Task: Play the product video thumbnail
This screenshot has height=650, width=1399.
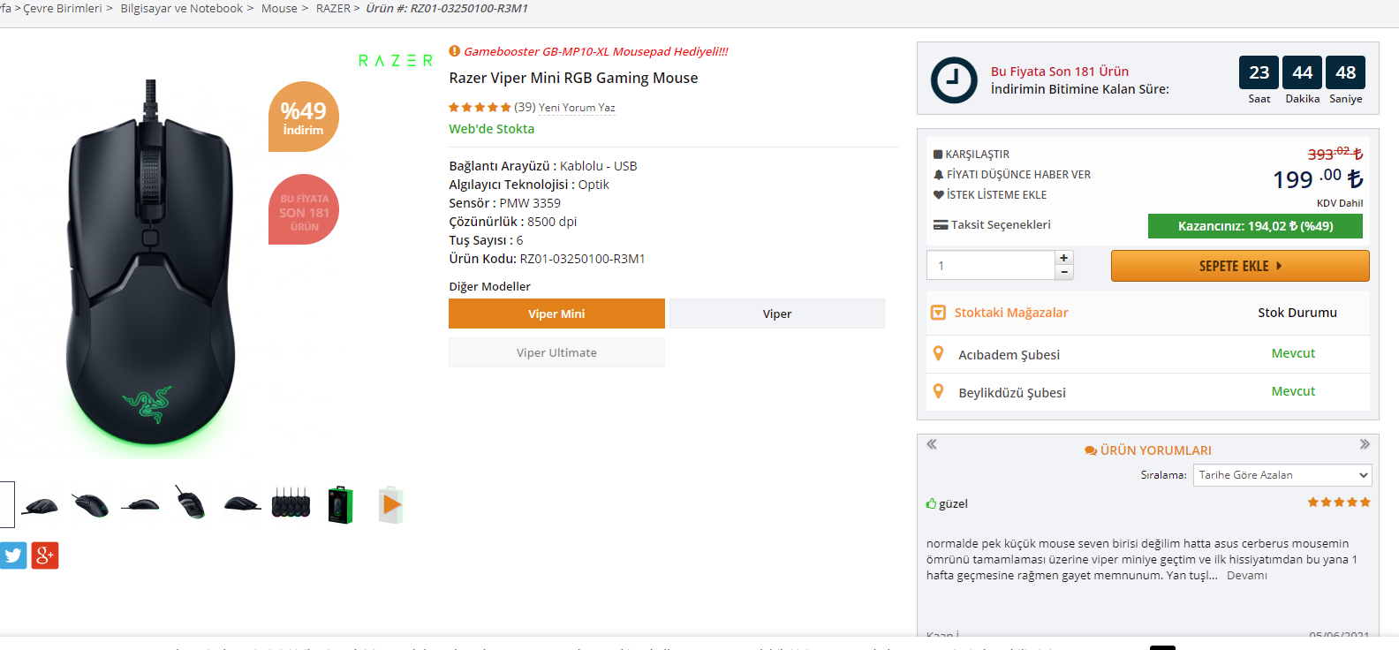Action: tap(391, 505)
